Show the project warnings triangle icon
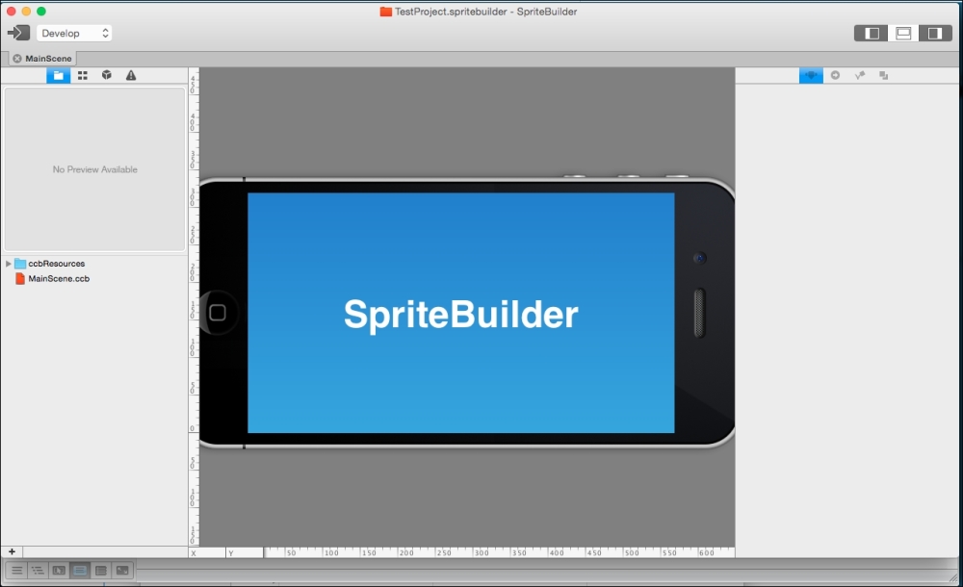Viewport: 963px width, 587px height. click(130, 75)
